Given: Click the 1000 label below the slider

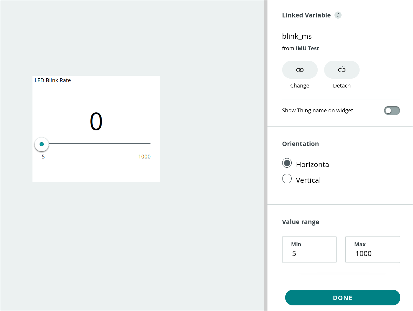Looking at the screenshot, I should [x=144, y=156].
